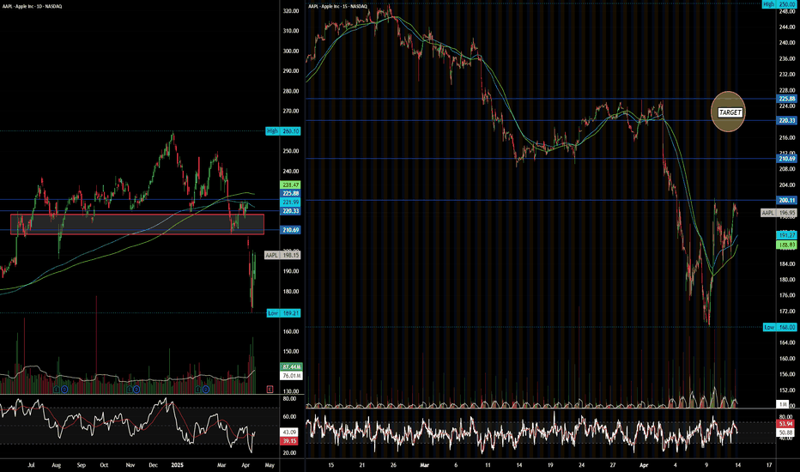800x472 pixels.
Task: Click the May label on daily time axis
Action: 270,465
